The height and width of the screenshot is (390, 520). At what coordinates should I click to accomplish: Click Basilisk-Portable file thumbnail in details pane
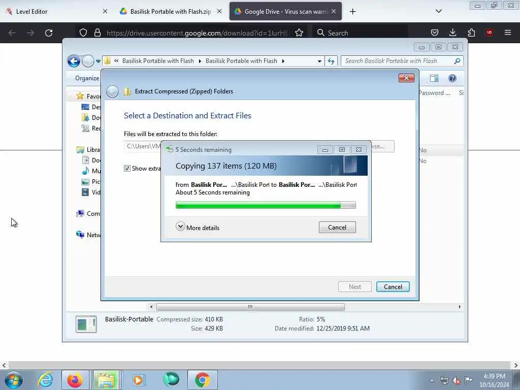(x=86, y=323)
